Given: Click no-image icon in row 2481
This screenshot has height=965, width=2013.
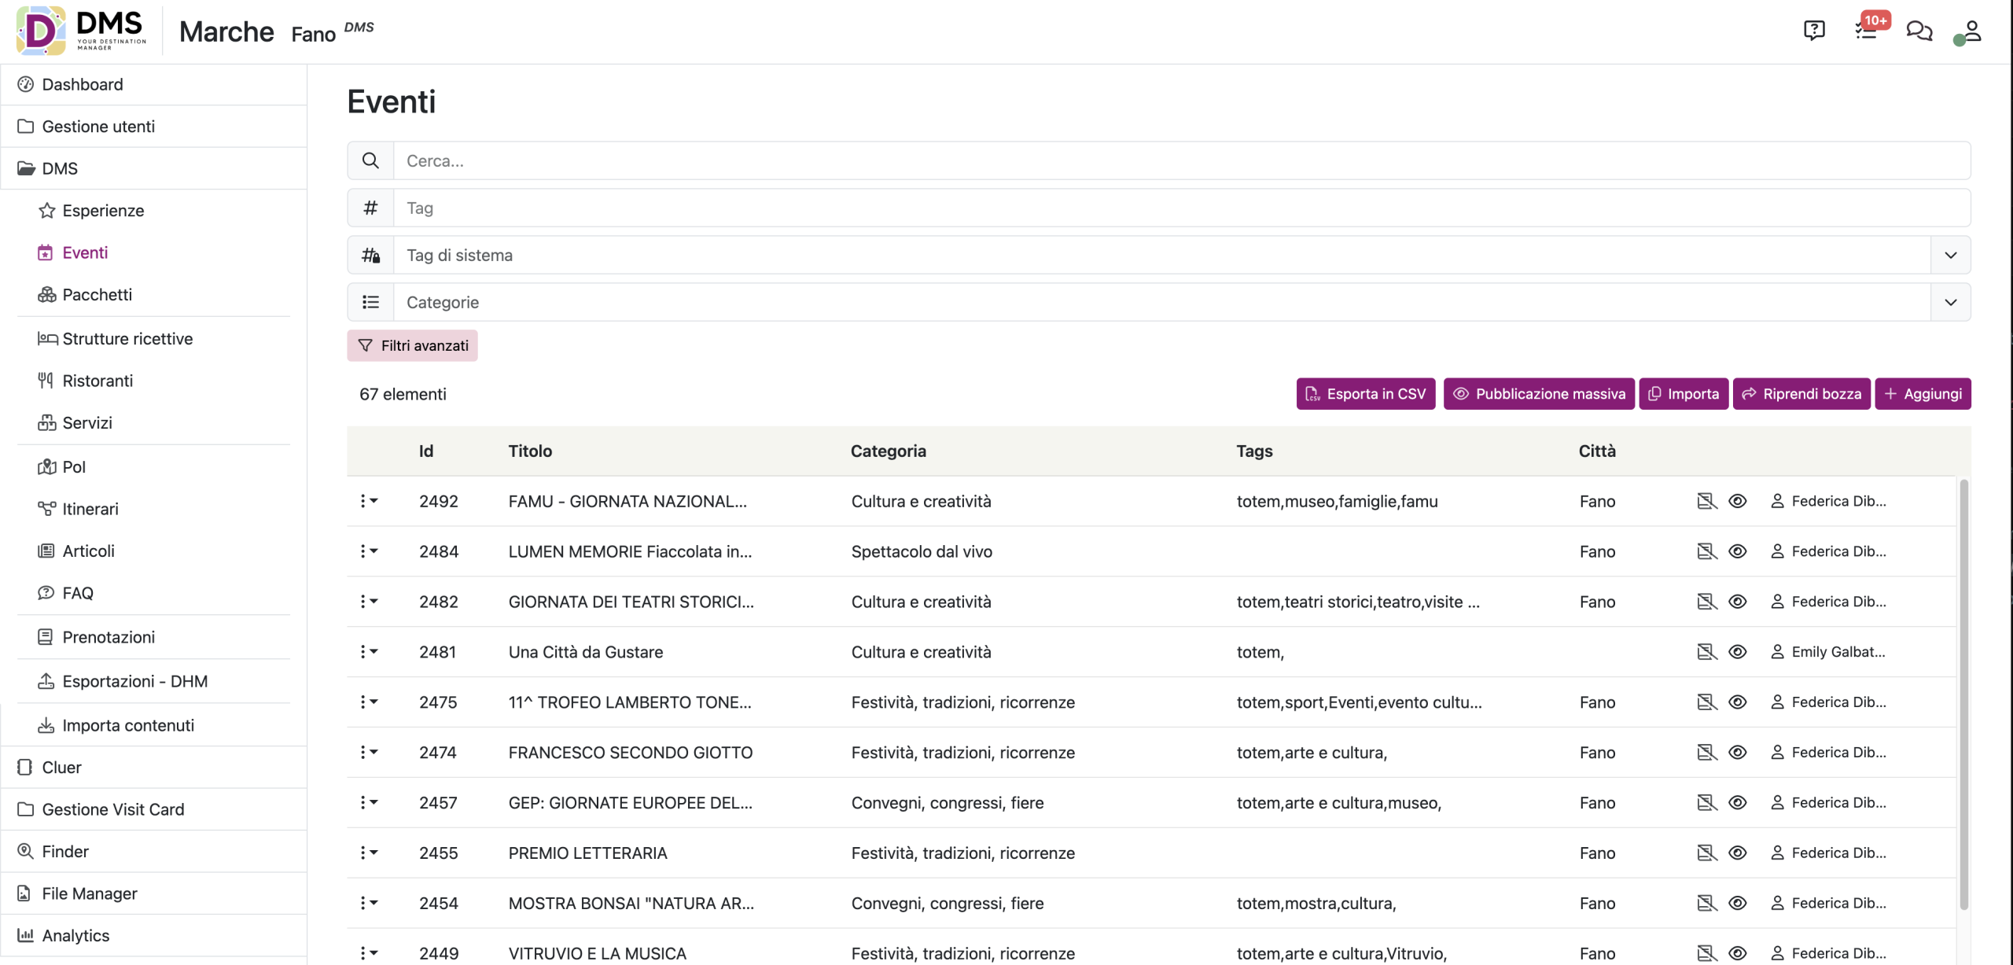Looking at the screenshot, I should [x=1706, y=652].
